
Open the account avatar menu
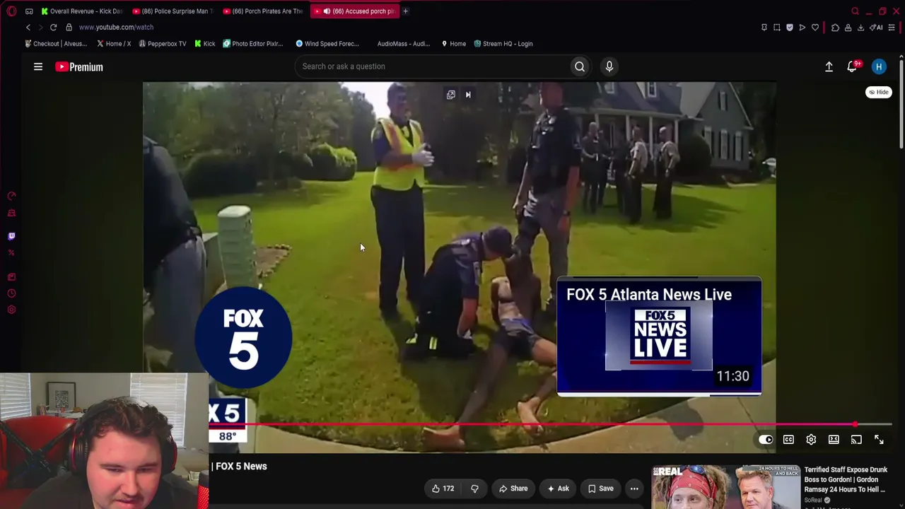(879, 66)
